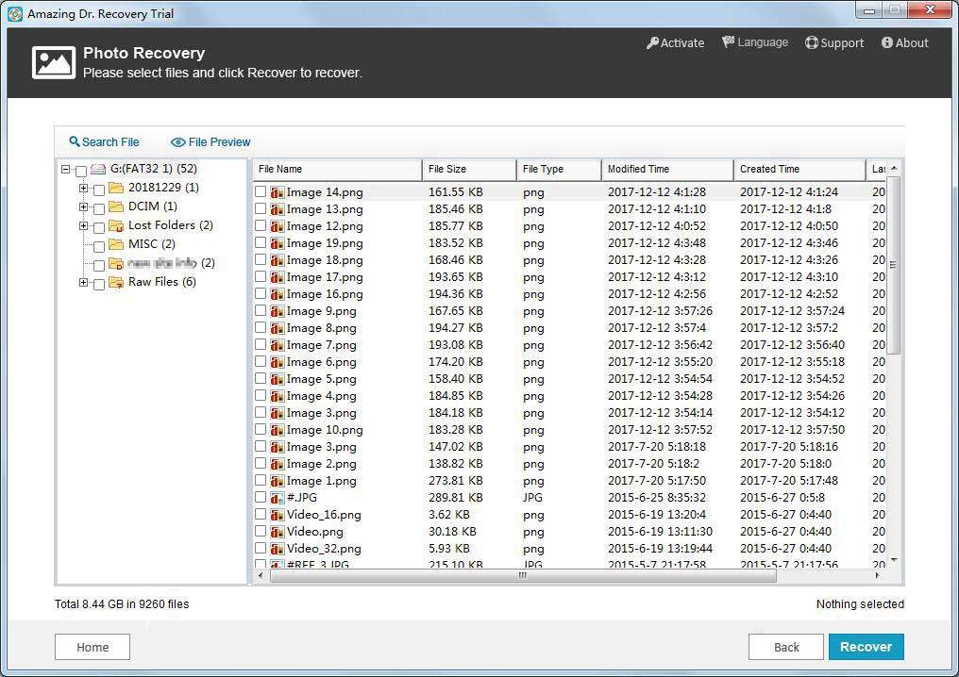Enable the DCIM folder checkbox
The width and height of the screenshot is (959, 677).
pos(98,208)
